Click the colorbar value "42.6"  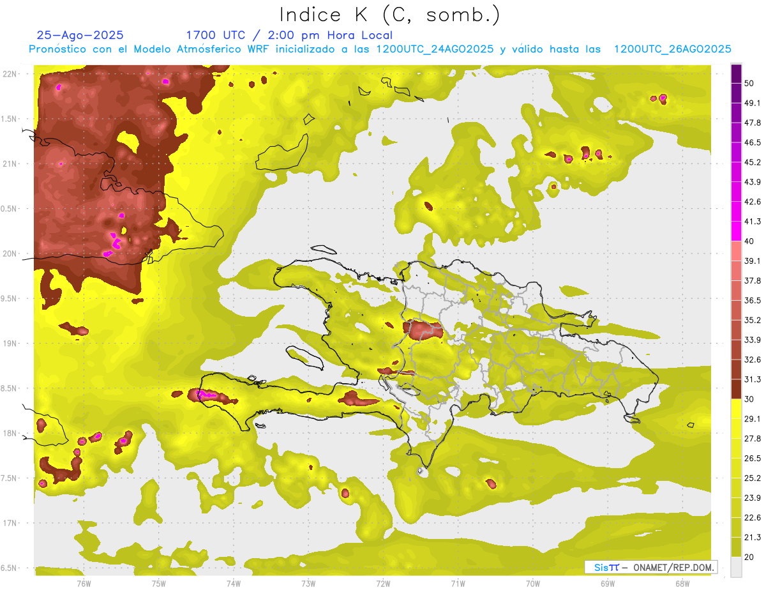(753, 202)
